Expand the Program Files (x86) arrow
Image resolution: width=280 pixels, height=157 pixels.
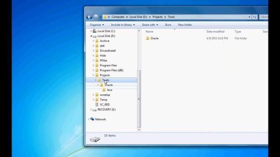click(93, 70)
